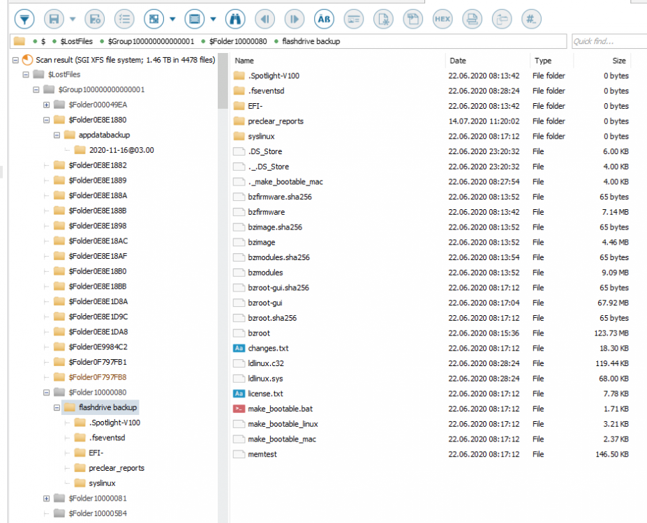
Task: Collapse the $Group100000000000001 tree node
Action: click(x=36, y=89)
